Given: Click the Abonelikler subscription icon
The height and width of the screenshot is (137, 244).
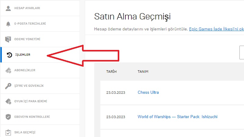Looking at the screenshot, I should (8, 70).
